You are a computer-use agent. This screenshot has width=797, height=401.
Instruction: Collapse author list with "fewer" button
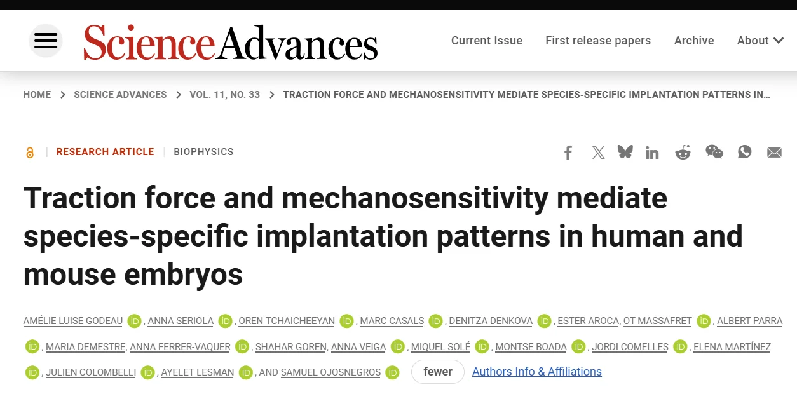point(438,372)
